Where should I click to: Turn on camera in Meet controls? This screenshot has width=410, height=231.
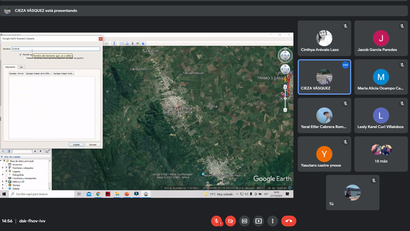tap(231, 221)
